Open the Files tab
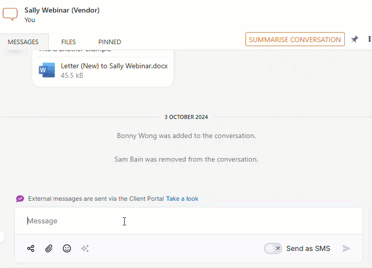 68,42
